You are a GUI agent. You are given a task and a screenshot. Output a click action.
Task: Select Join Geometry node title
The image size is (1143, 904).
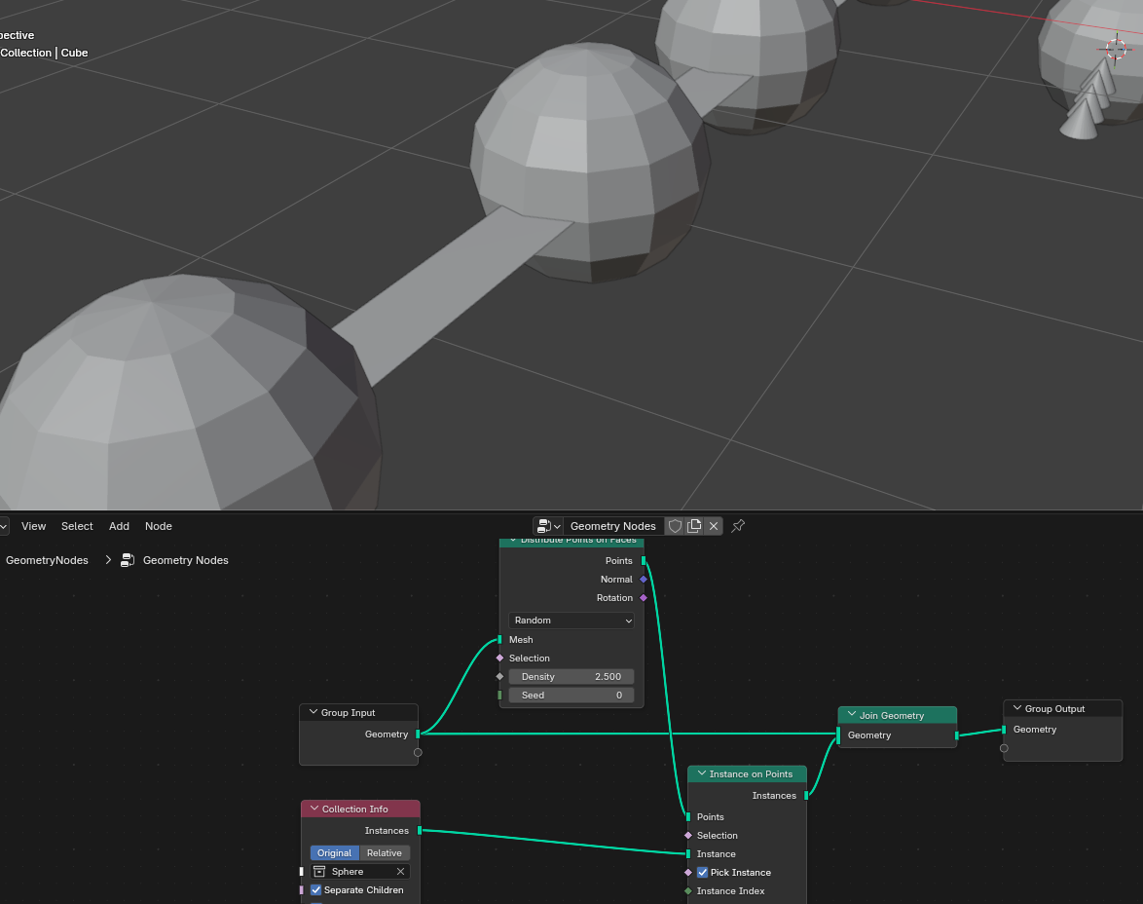pos(892,716)
